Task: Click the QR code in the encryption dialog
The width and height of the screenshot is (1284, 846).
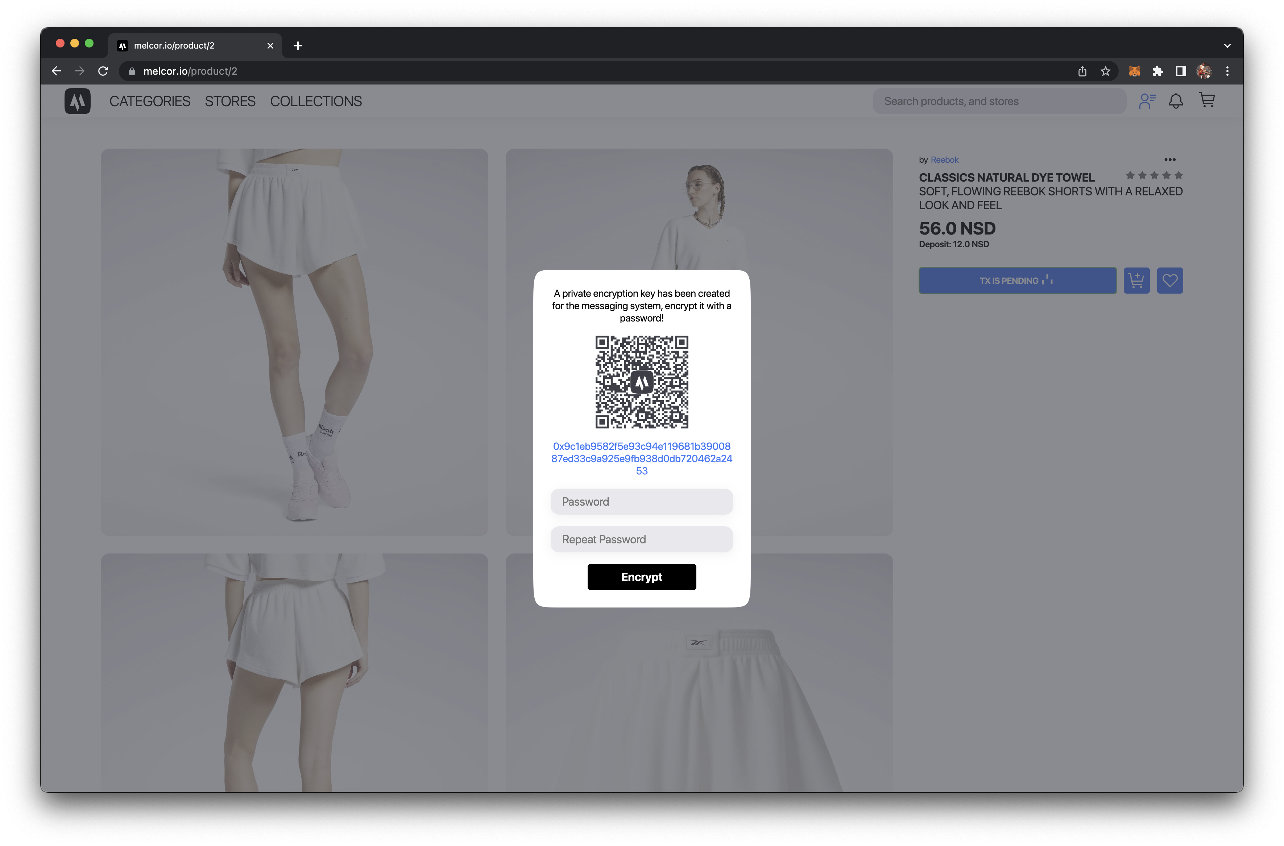Action: 642,382
